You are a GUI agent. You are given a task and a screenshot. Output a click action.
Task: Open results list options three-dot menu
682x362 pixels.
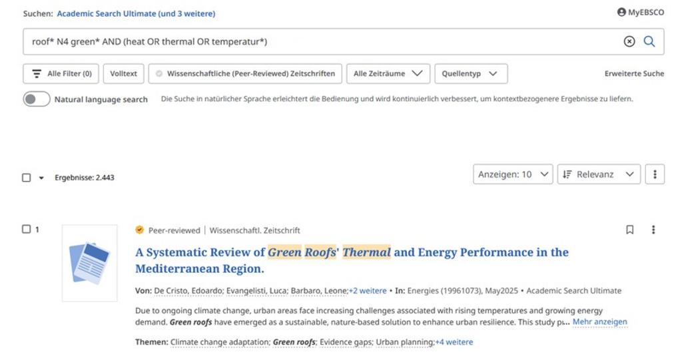(655, 174)
